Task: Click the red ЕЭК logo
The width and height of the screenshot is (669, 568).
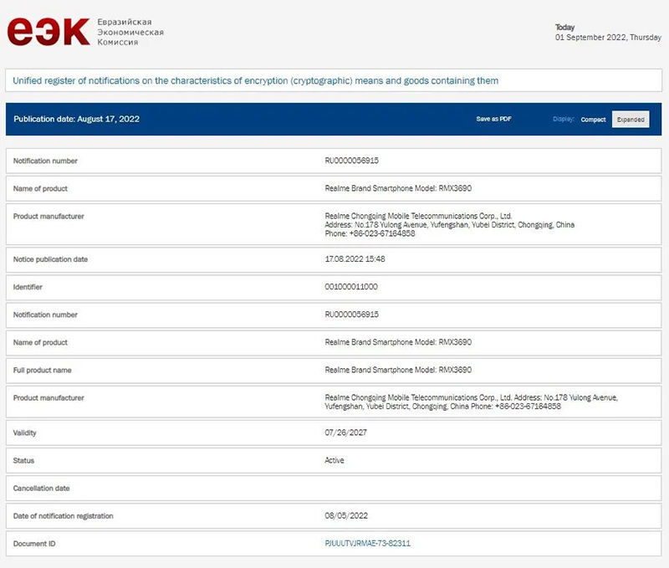Action: pyautogui.click(x=49, y=32)
